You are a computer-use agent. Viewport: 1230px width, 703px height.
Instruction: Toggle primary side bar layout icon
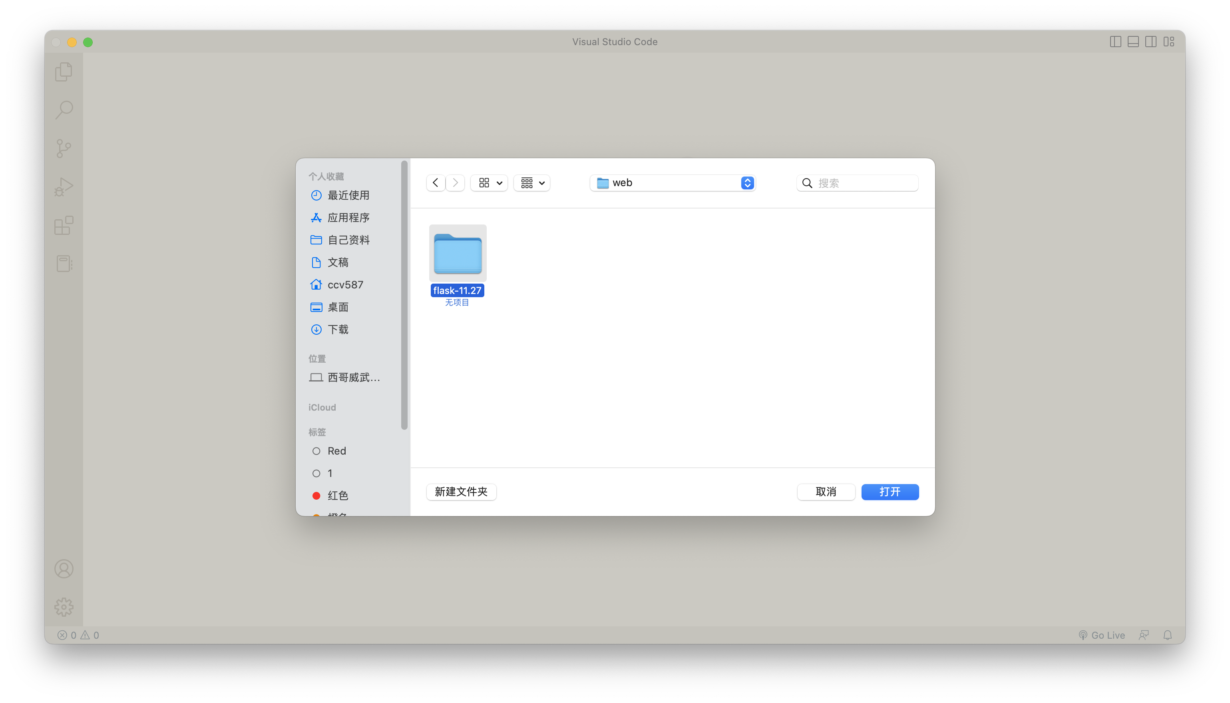coord(1115,42)
